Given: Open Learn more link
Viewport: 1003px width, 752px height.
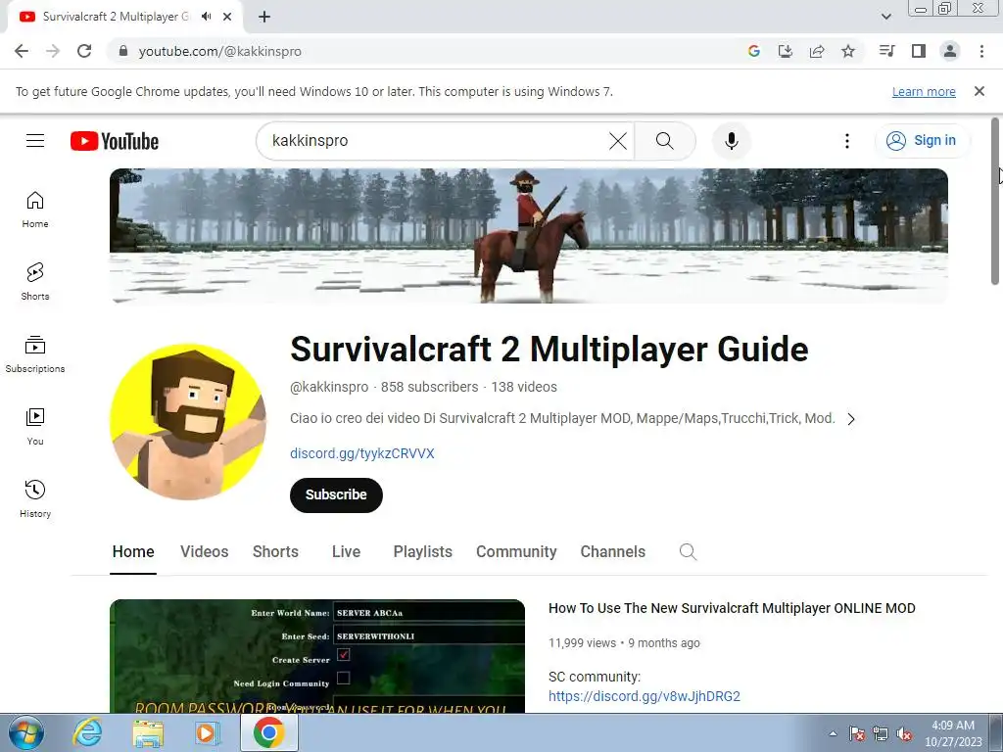Looking at the screenshot, I should pos(924,91).
